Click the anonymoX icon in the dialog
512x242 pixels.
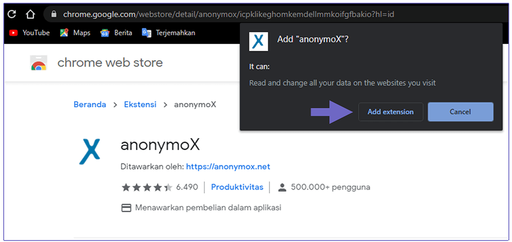pos(258,41)
